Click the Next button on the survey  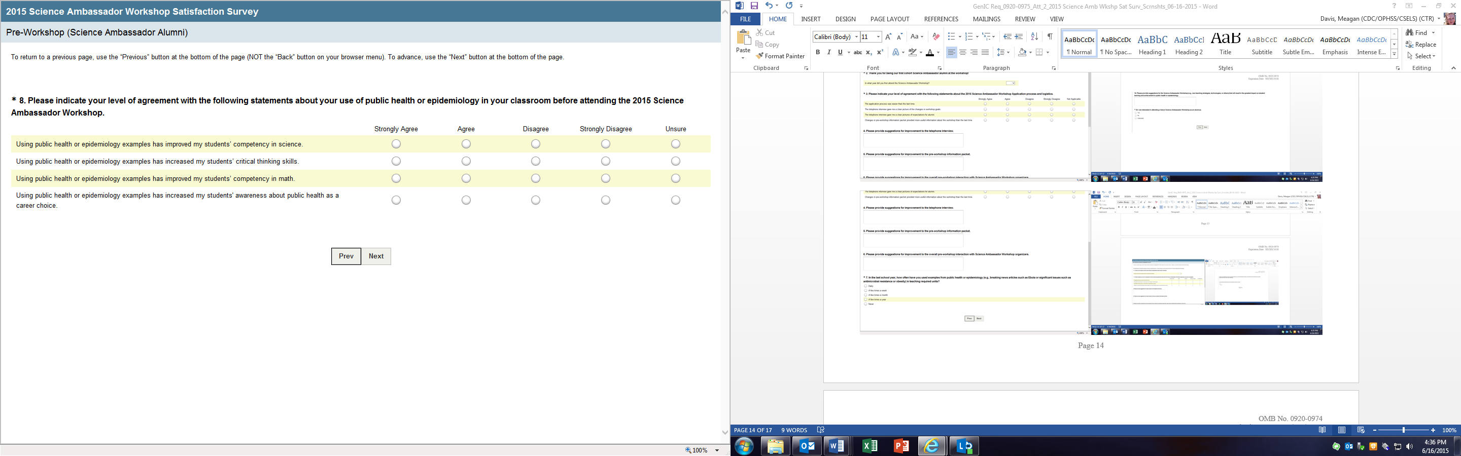point(376,256)
